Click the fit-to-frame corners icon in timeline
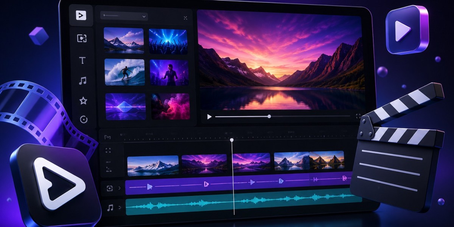Image resolution: width=454 pixels, height=227 pixels. [108, 151]
